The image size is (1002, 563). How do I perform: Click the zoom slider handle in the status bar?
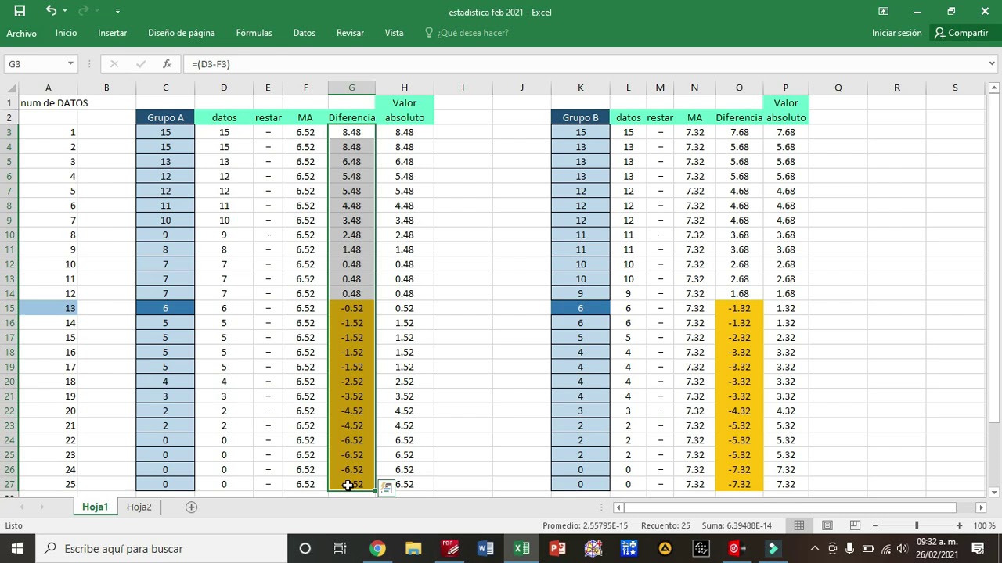point(917,525)
